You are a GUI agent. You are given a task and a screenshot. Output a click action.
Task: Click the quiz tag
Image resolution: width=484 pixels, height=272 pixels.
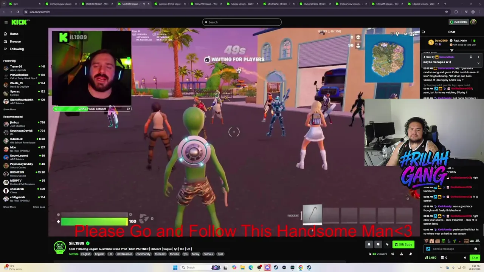point(220,254)
